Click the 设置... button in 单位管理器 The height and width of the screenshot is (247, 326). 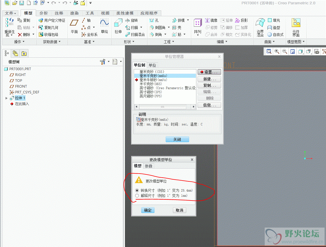[x=209, y=72]
